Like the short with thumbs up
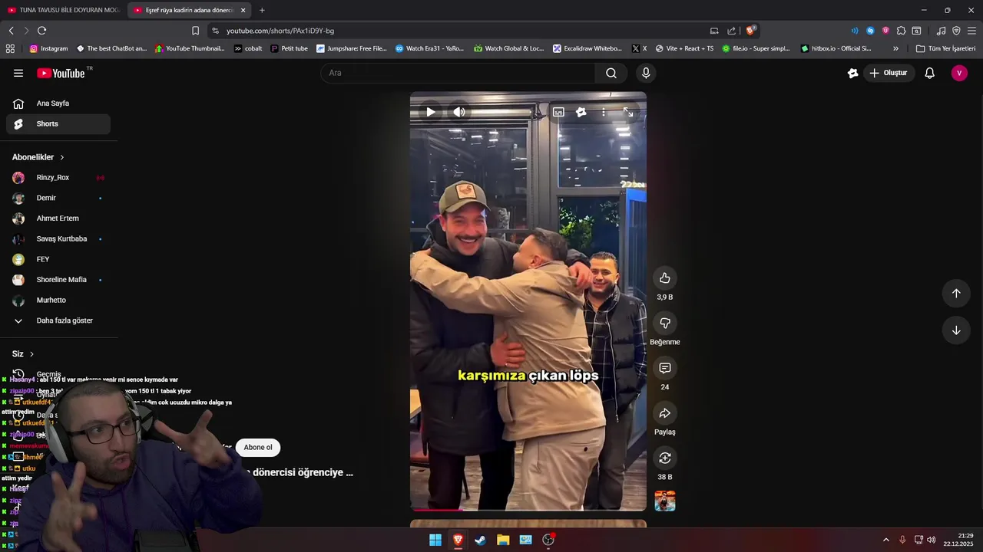Screen dimensions: 983x552 (665, 278)
